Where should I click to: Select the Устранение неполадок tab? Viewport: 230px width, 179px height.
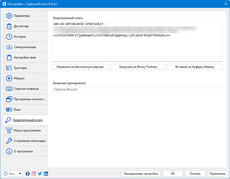(x=26, y=141)
